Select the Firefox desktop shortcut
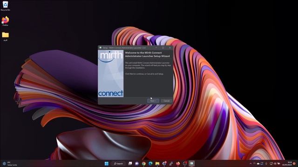 point(5,21)
